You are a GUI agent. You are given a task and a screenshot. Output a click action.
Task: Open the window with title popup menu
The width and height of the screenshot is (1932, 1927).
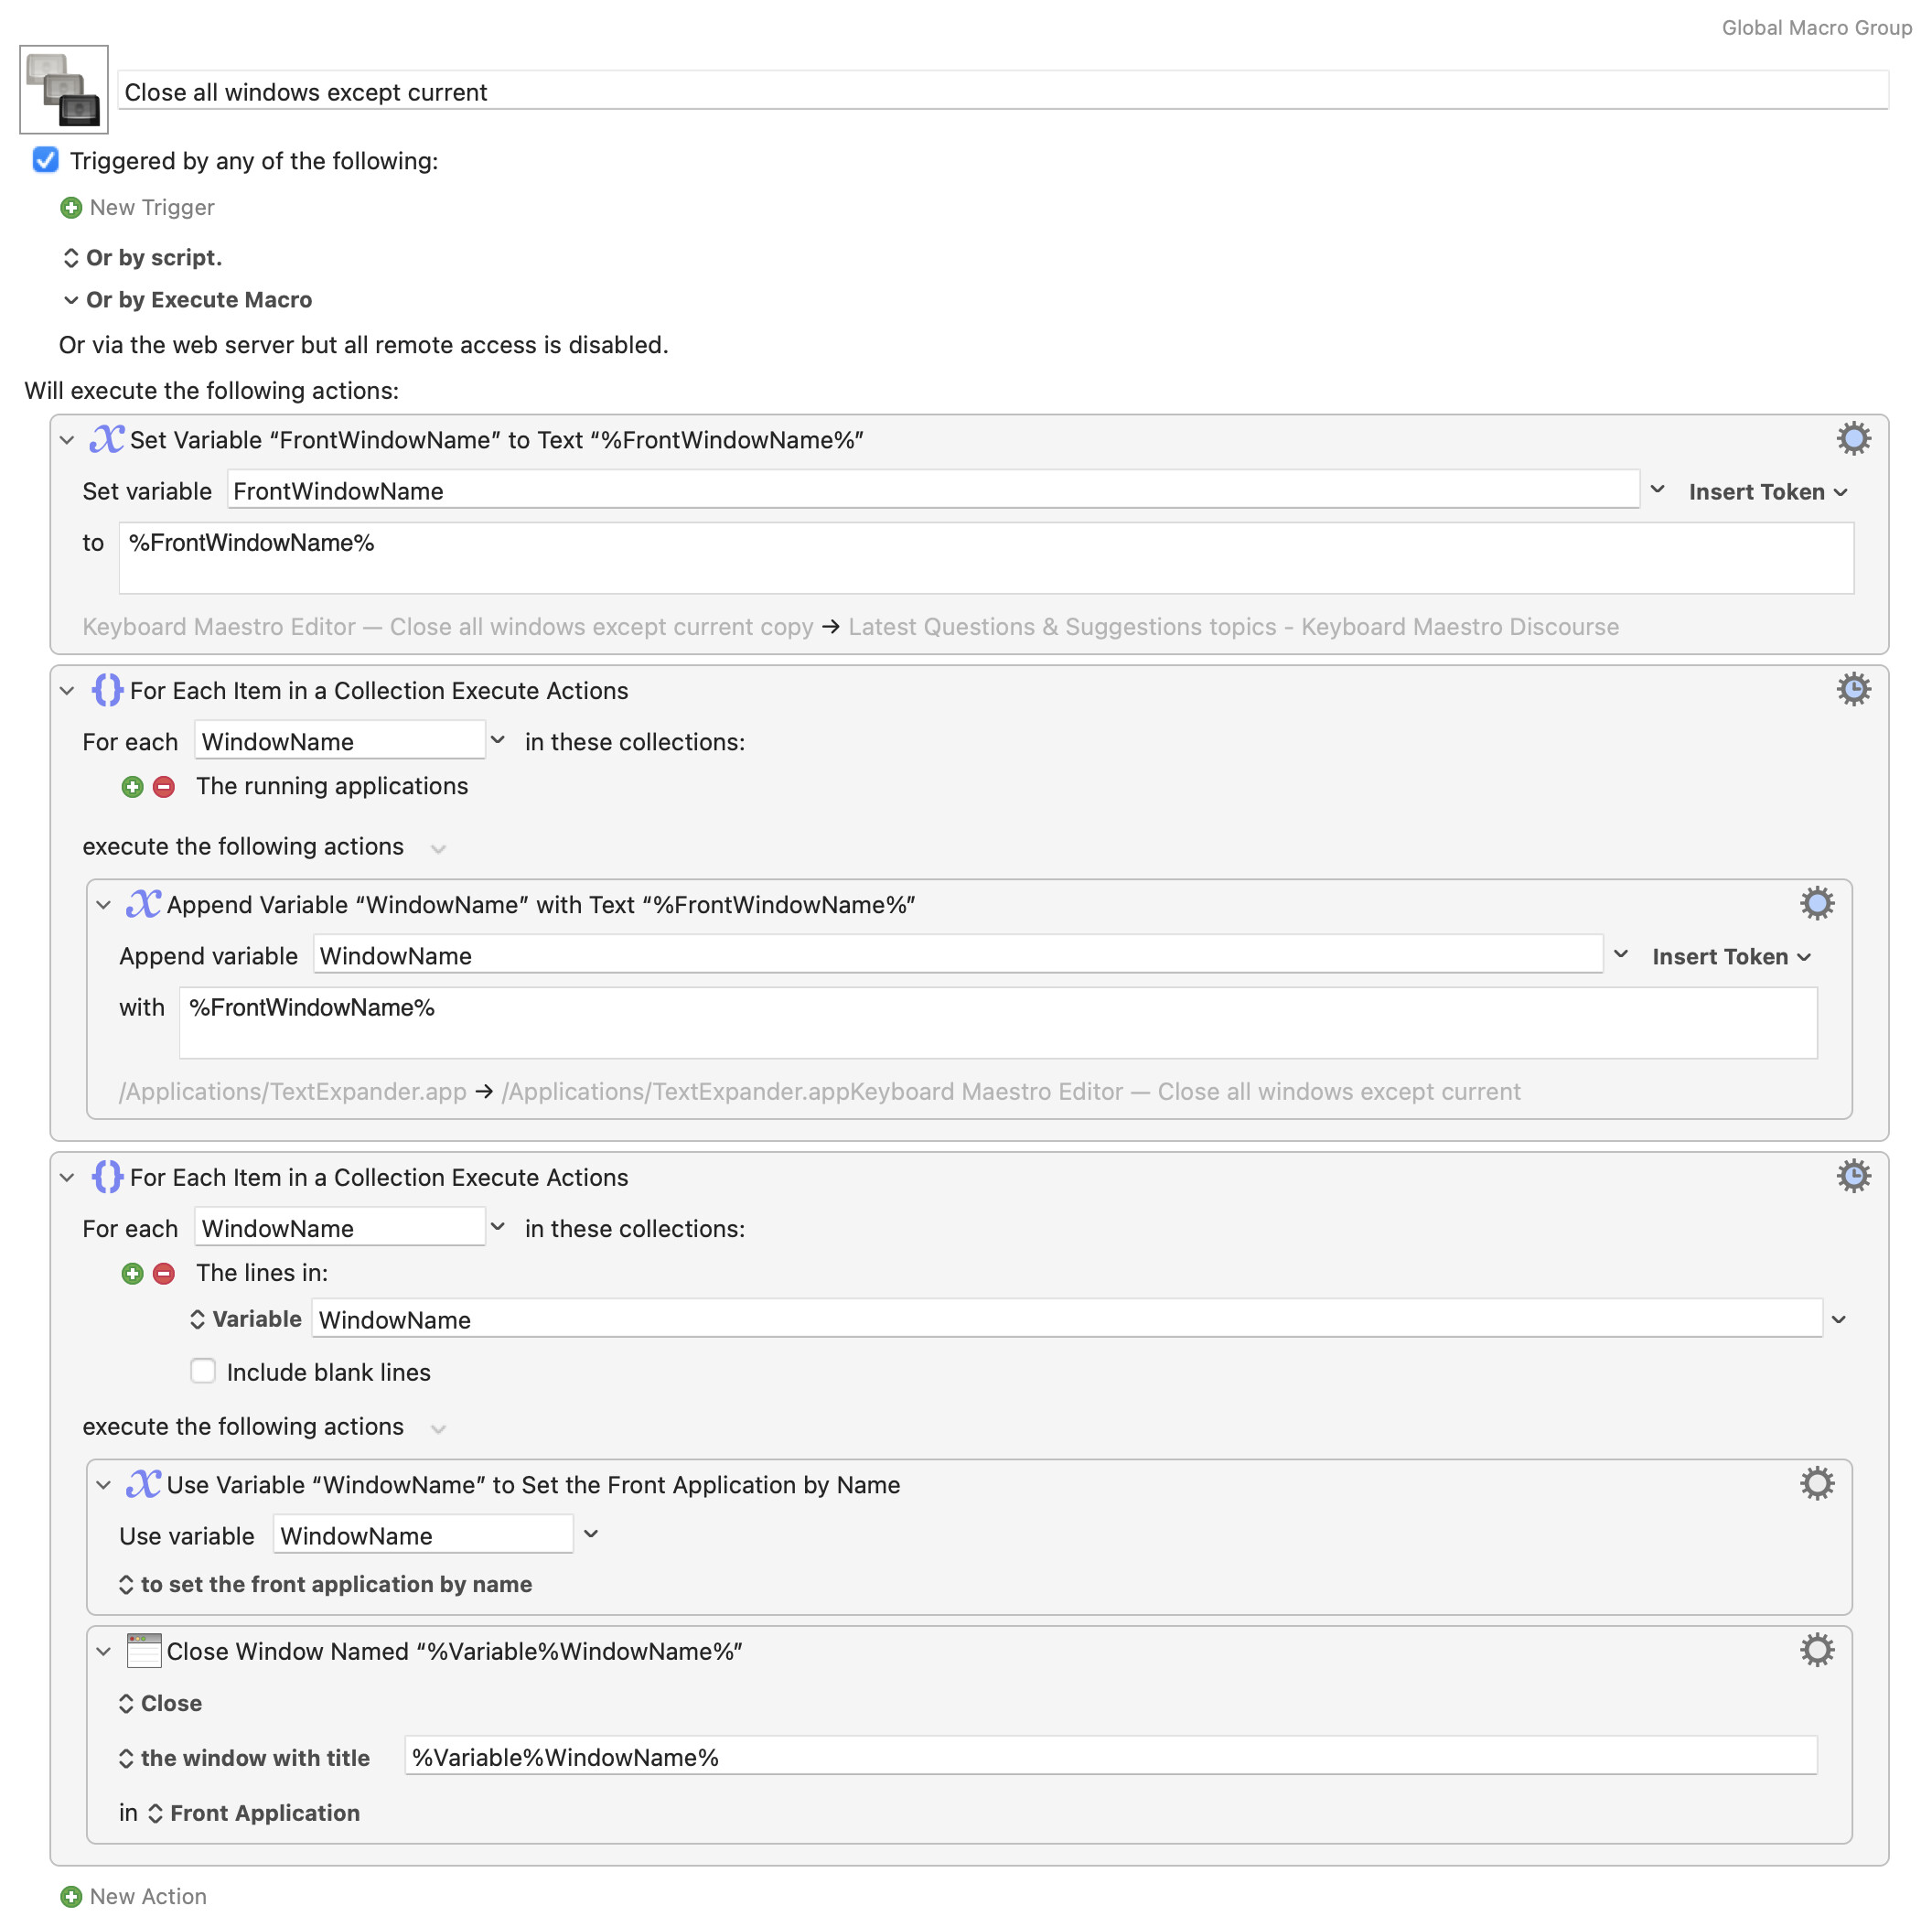point(244,1758)
